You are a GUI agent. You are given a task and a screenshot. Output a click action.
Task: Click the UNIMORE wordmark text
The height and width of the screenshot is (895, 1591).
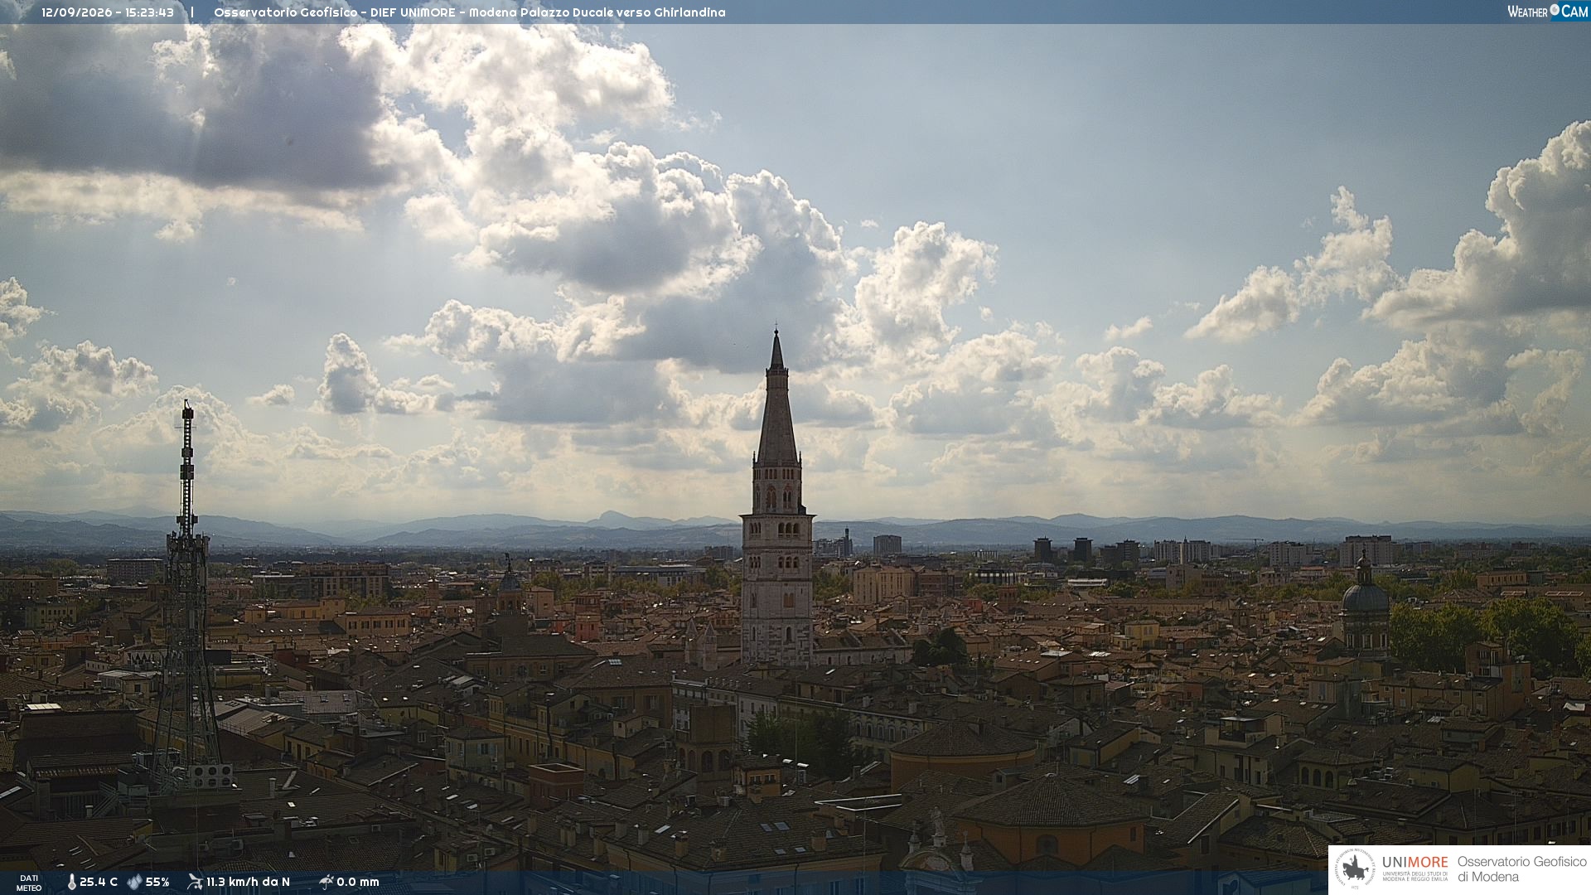1414,863
